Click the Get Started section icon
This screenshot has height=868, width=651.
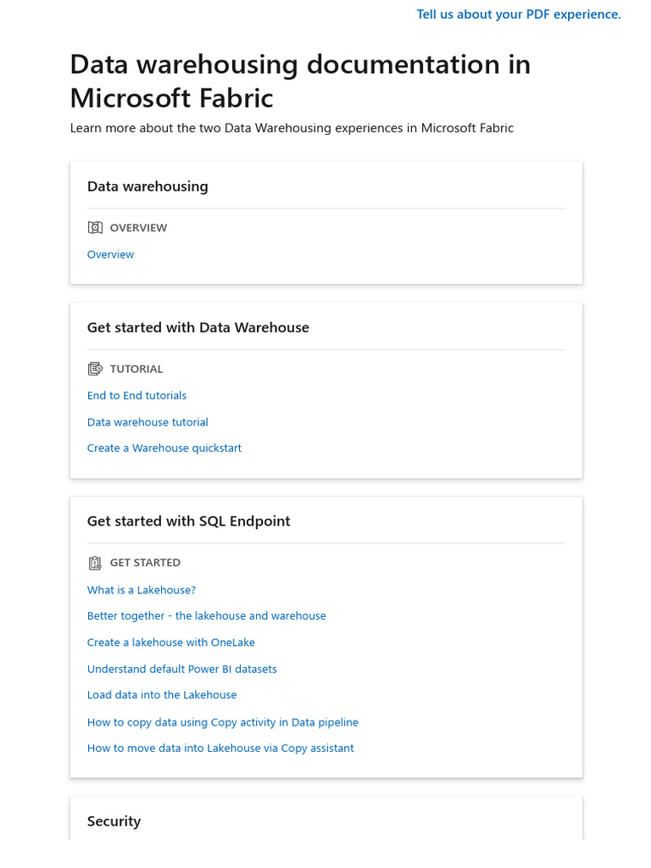click(95, 563)
